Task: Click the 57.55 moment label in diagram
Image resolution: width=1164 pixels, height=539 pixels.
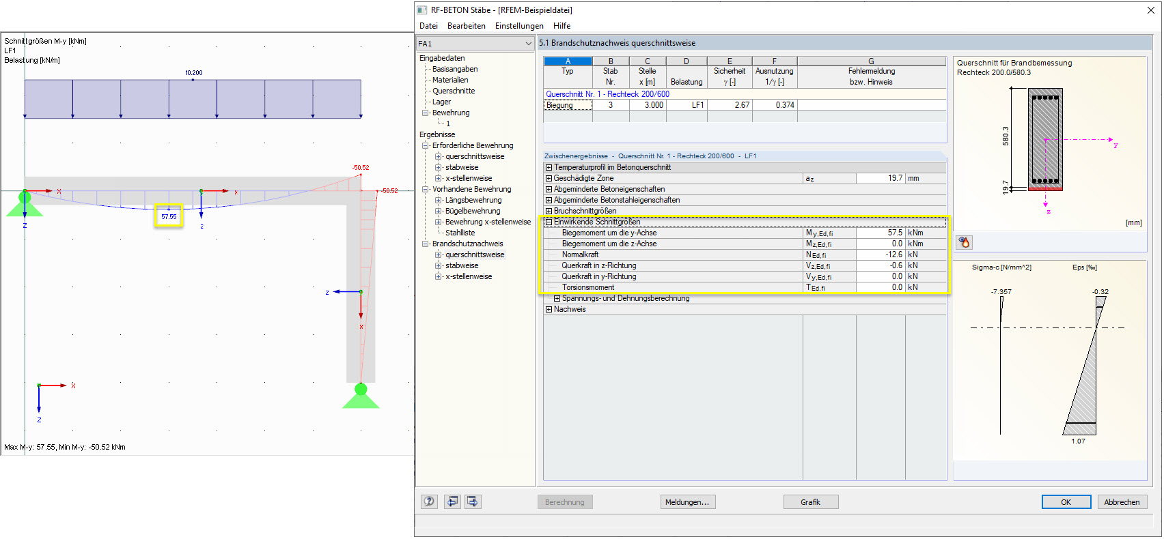Action: click(x=169, y=217)
